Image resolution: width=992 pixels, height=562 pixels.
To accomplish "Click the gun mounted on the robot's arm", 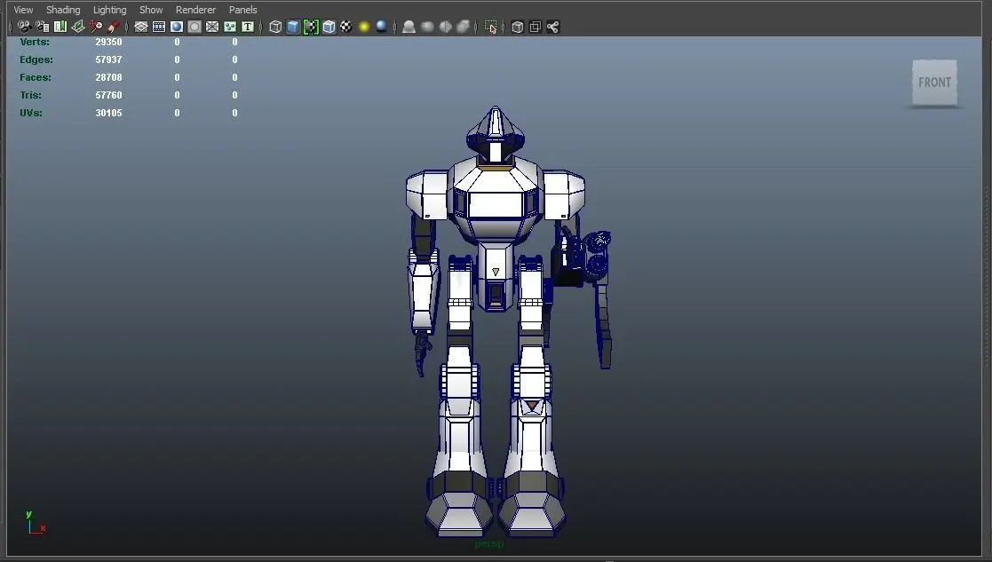I will 582,258.
